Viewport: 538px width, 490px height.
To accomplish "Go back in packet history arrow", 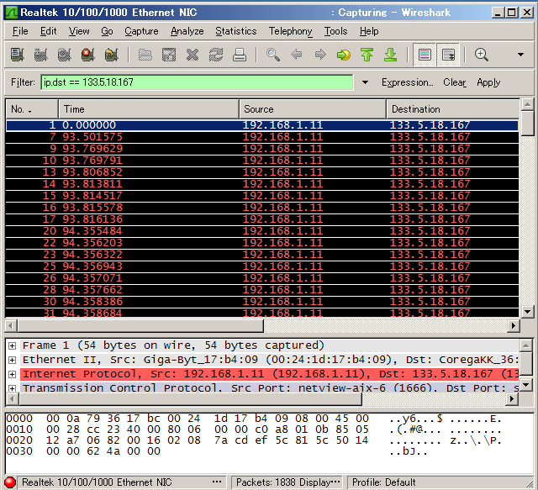I will 297,55.
